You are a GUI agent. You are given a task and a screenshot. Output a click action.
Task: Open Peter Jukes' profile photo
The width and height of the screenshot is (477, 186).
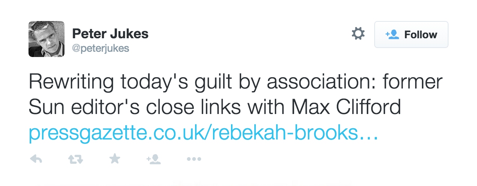(46, 39)
